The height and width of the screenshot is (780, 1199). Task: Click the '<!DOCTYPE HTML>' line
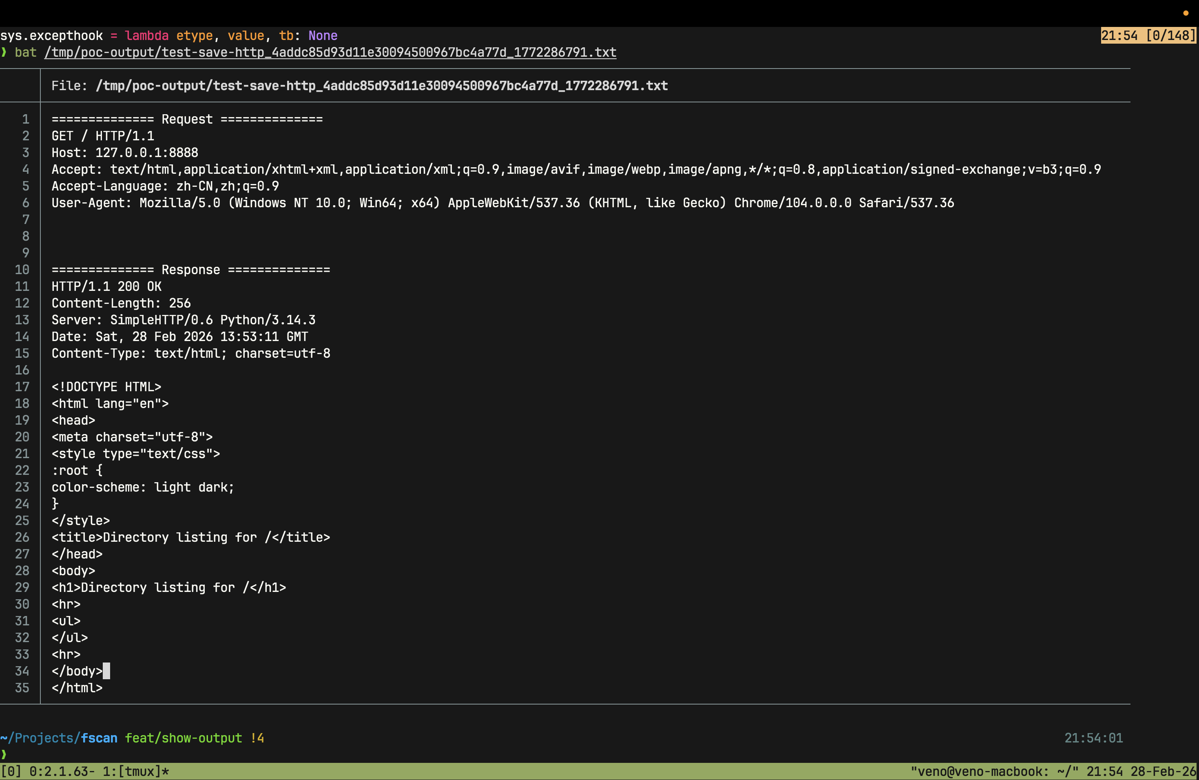point(106,387)
